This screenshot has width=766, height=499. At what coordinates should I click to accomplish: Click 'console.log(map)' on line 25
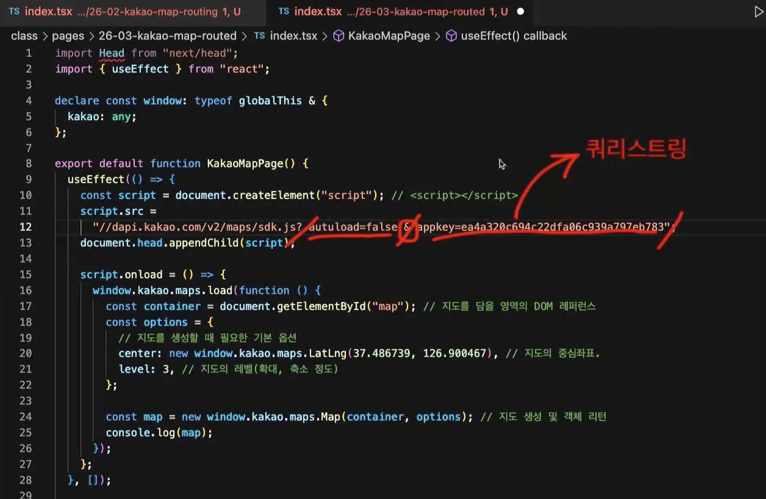[x=156, y=432]
